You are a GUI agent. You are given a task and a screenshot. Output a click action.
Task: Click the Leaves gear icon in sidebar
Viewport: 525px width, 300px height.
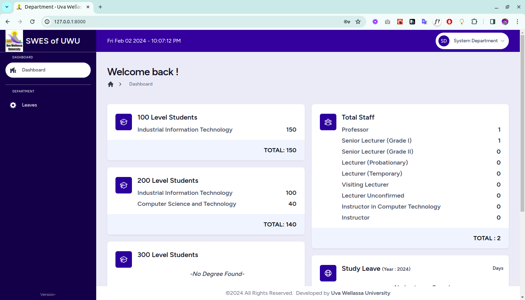(x=13, y=105)
